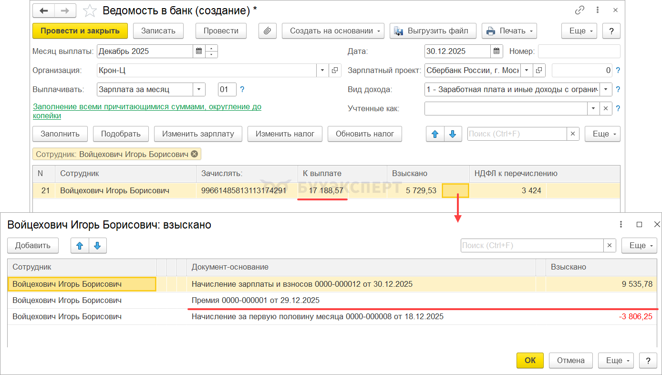
Task: Click Изменить зарплату
Action: point(198,134)
